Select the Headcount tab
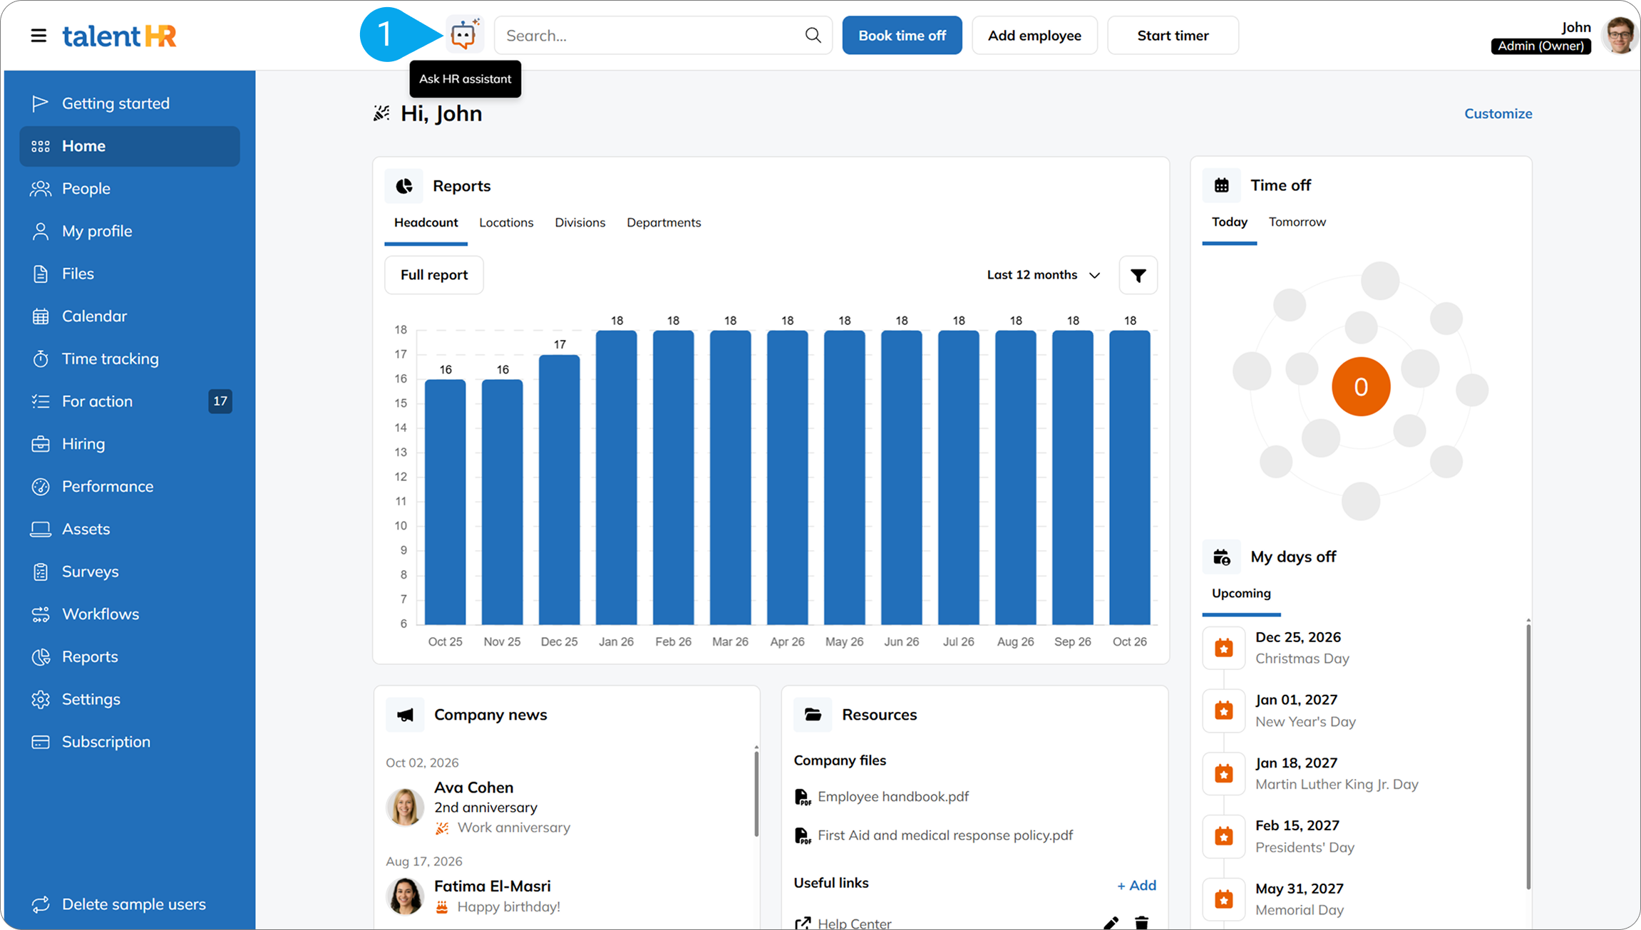The width and height of the screenshot is (1641, 930). [426, 222]
